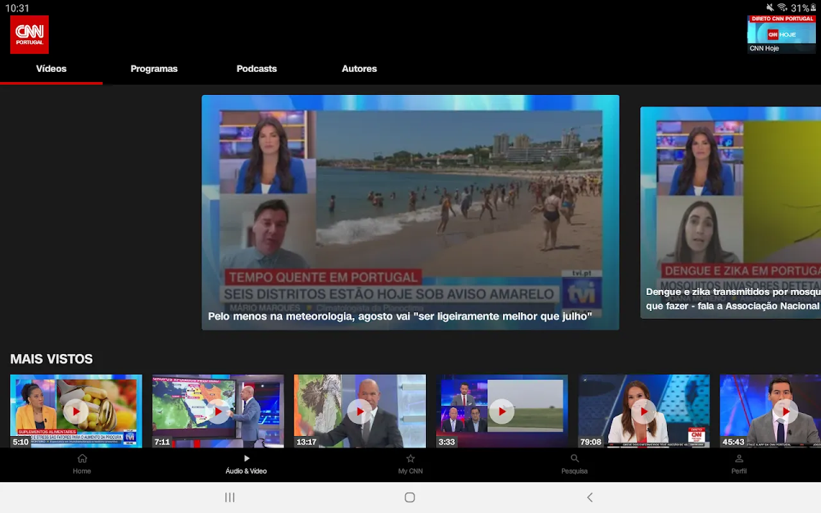
Task: Play the 7:11 map video
Action: pos(218,411)
